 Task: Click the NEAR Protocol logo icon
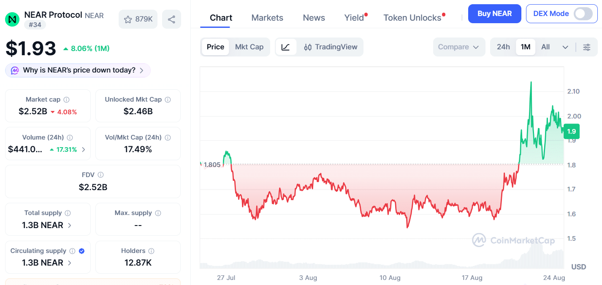[12, 19]
